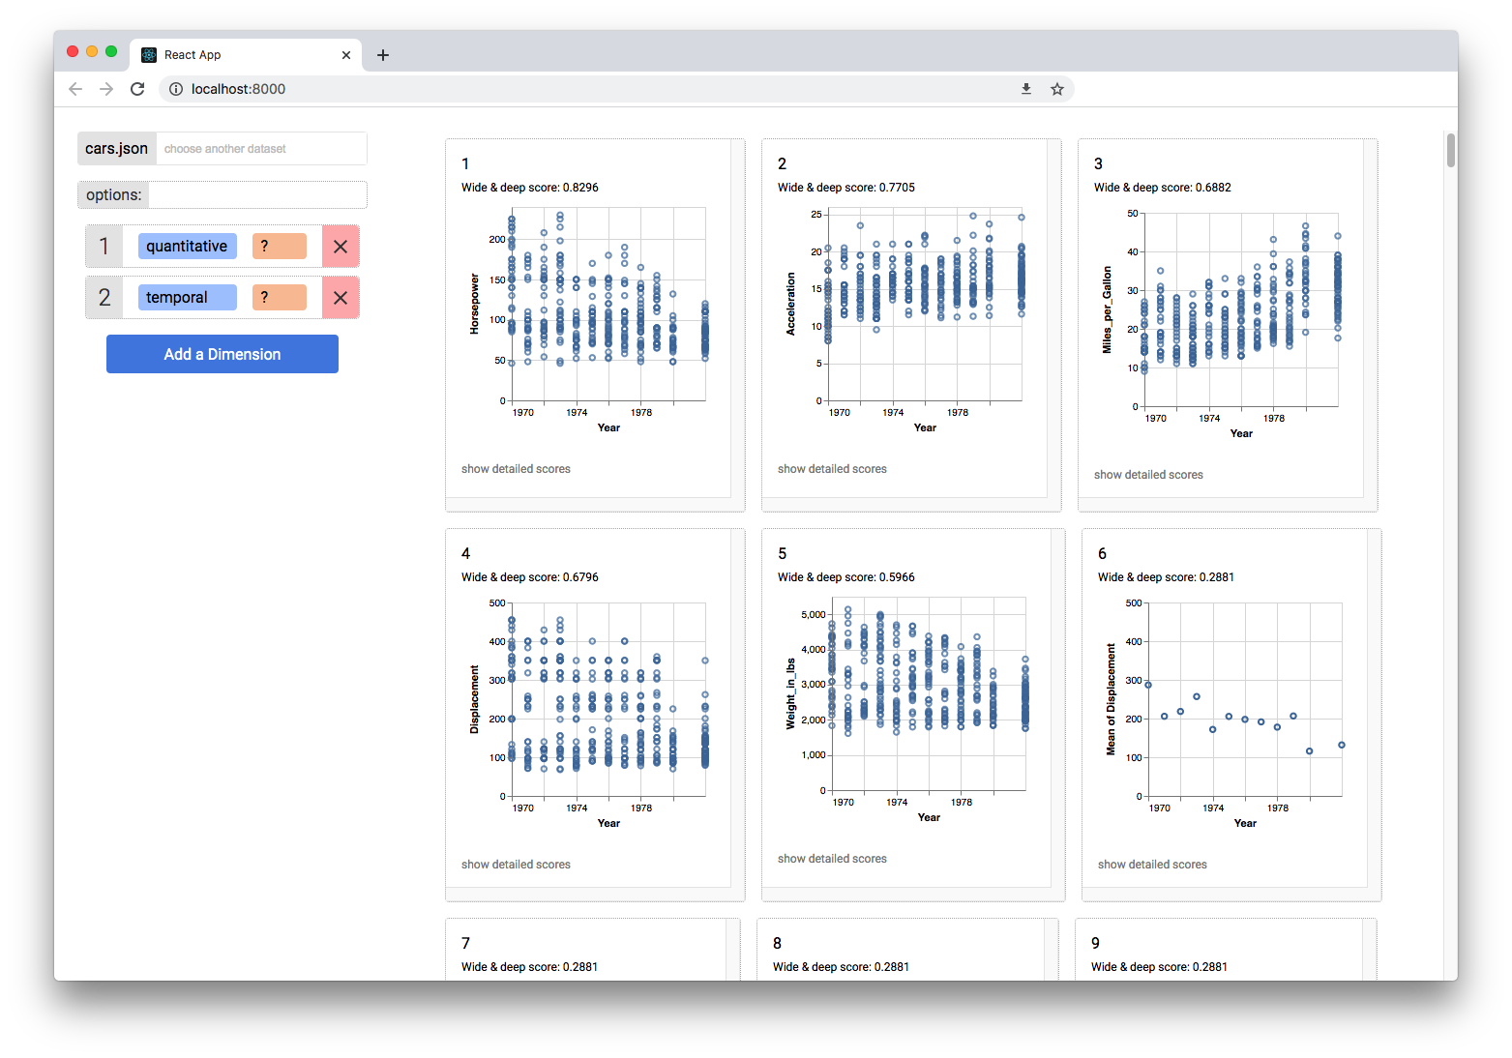
Task: Bookmark page with the star icon
Action: 1057,89
